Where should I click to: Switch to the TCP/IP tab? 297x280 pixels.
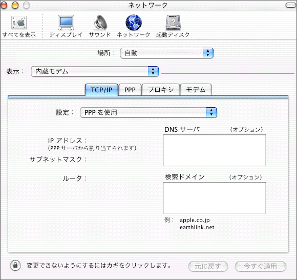[101, 90]
